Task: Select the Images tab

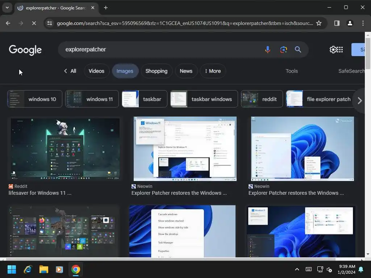Action: [125, 71]
